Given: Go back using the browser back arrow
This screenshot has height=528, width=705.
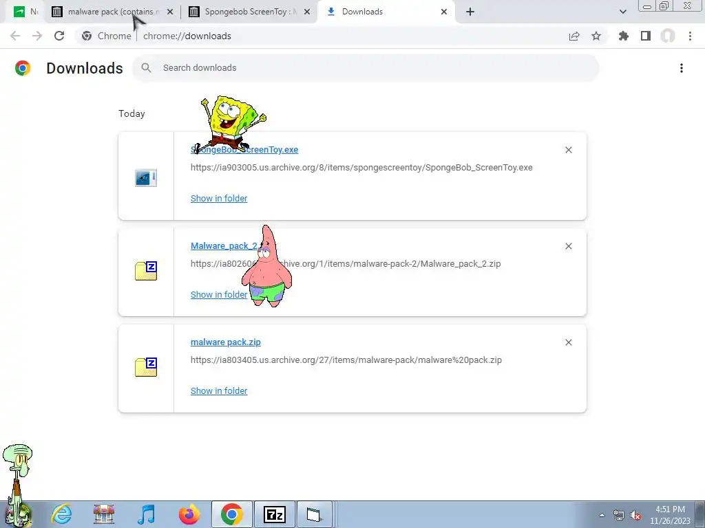Looking at the screenshot, I should pos(15,36).
